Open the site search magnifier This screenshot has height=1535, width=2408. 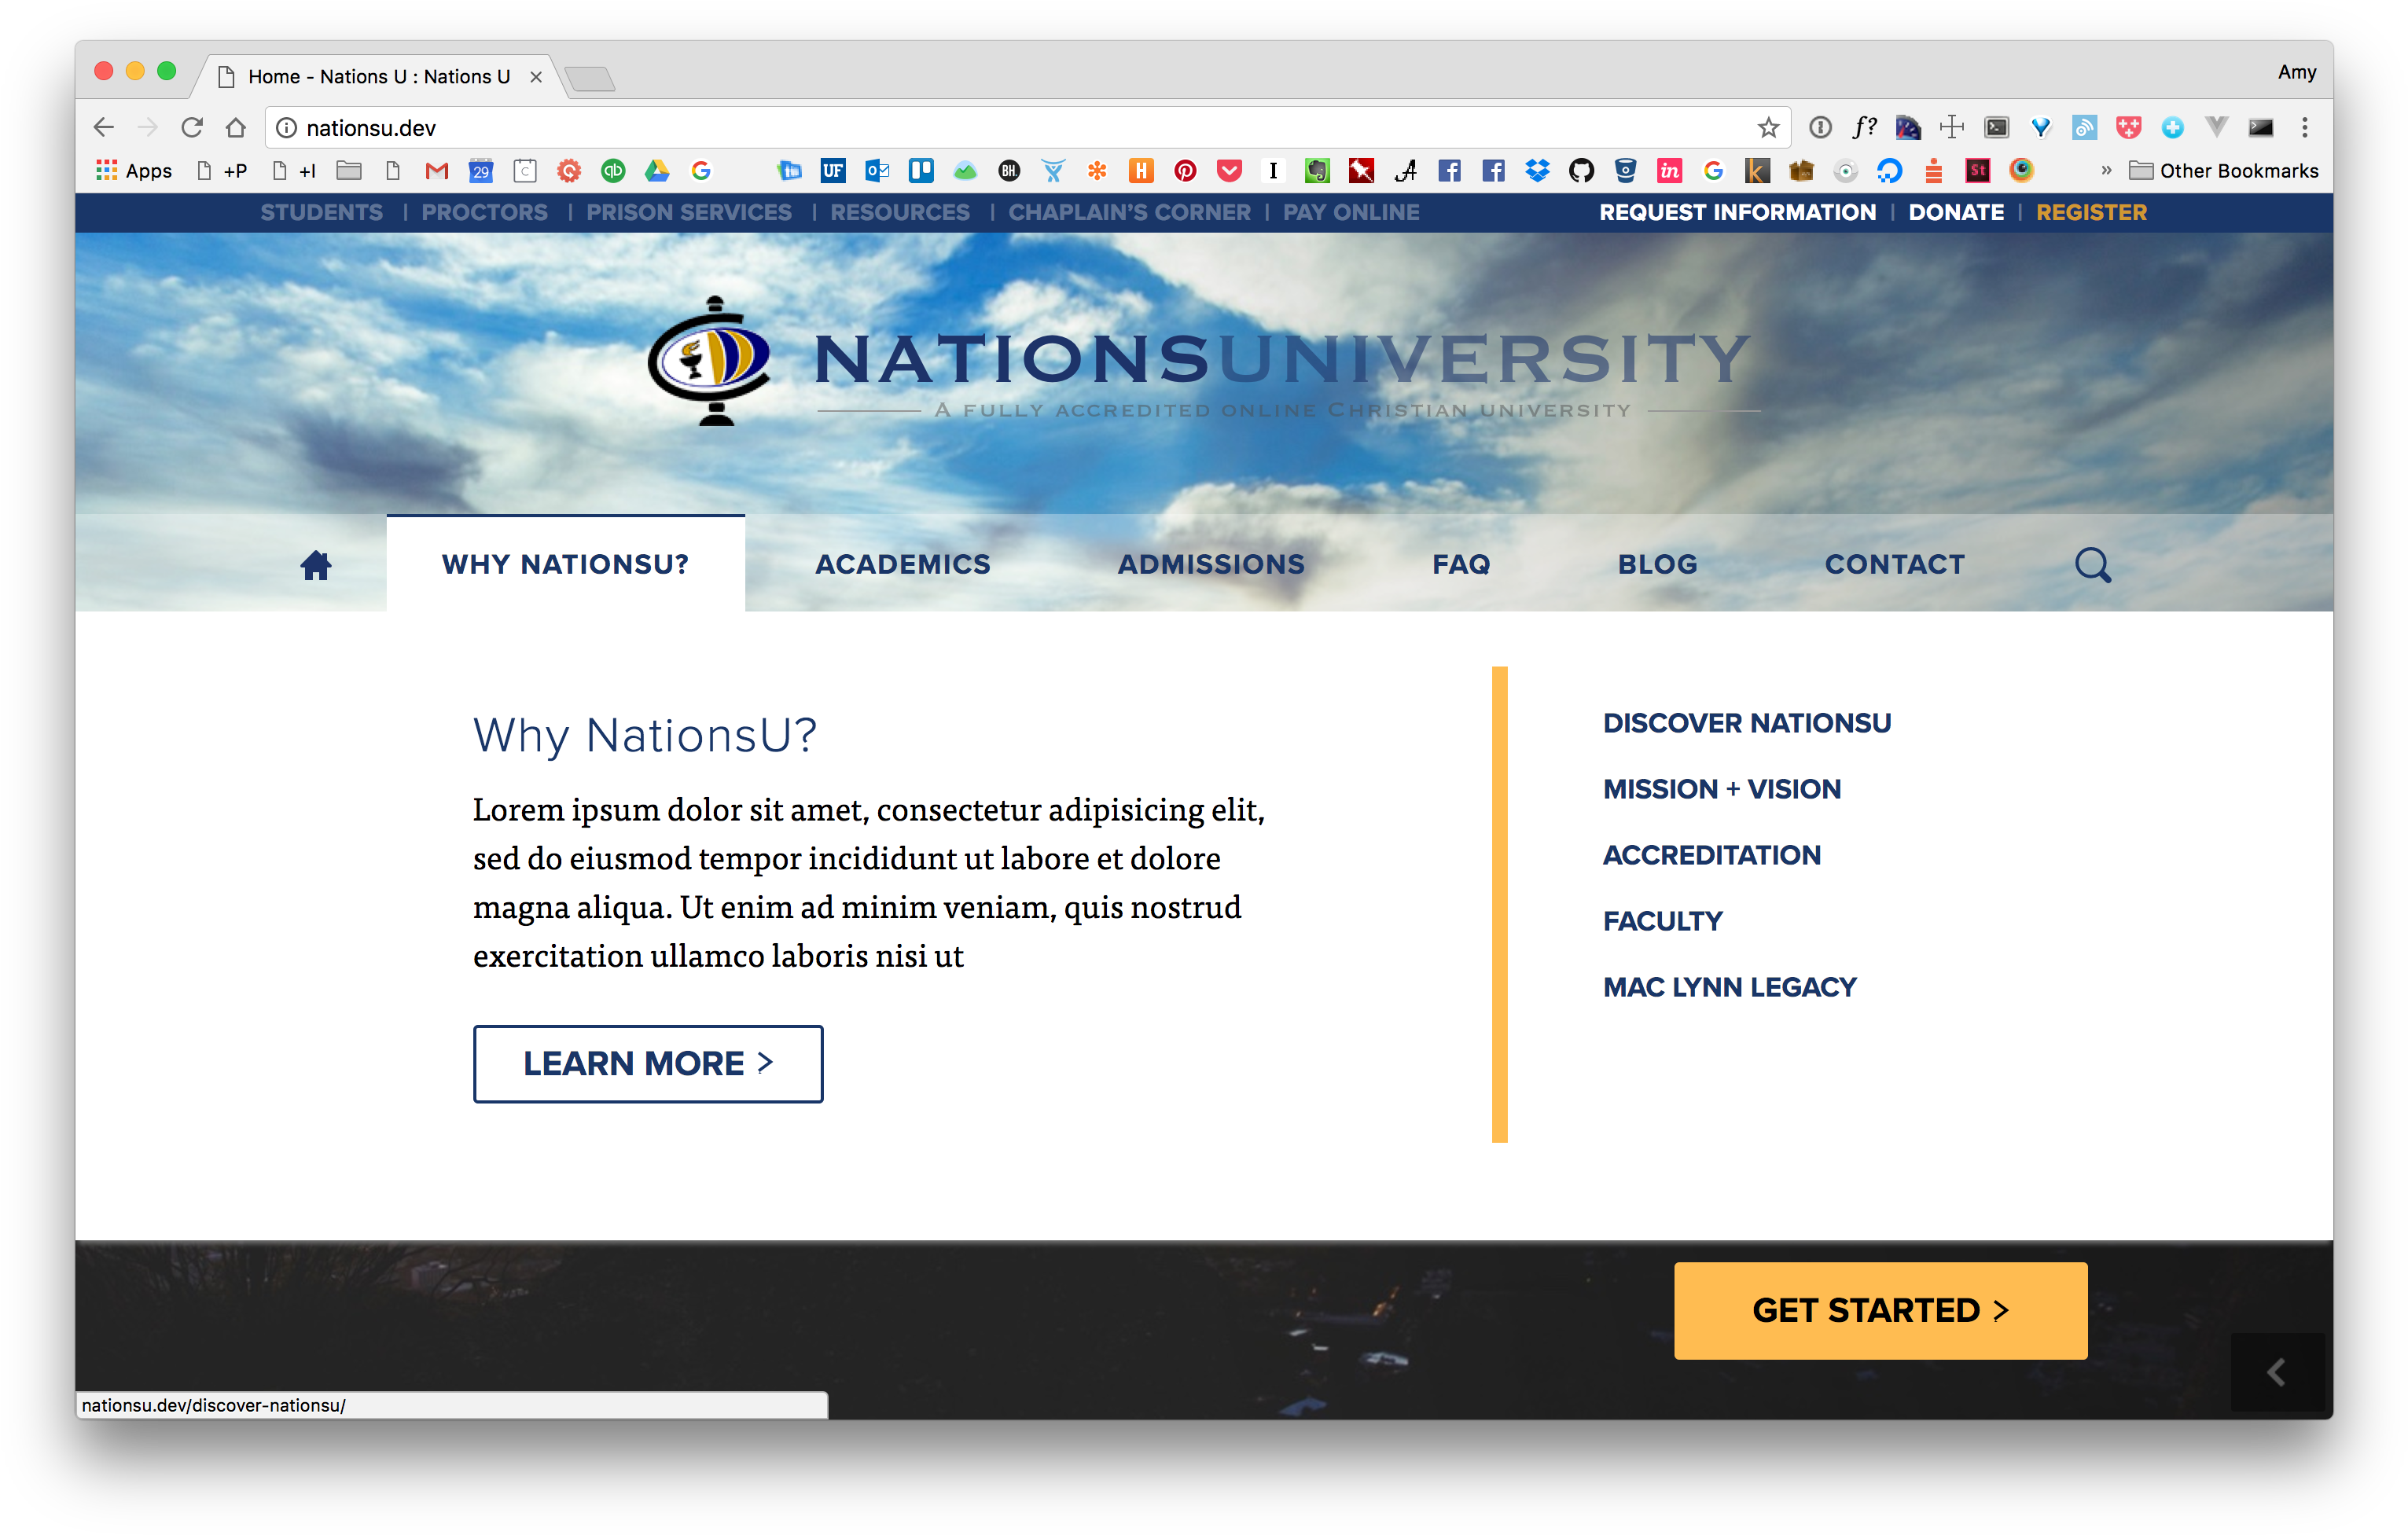coord(2092,565)
